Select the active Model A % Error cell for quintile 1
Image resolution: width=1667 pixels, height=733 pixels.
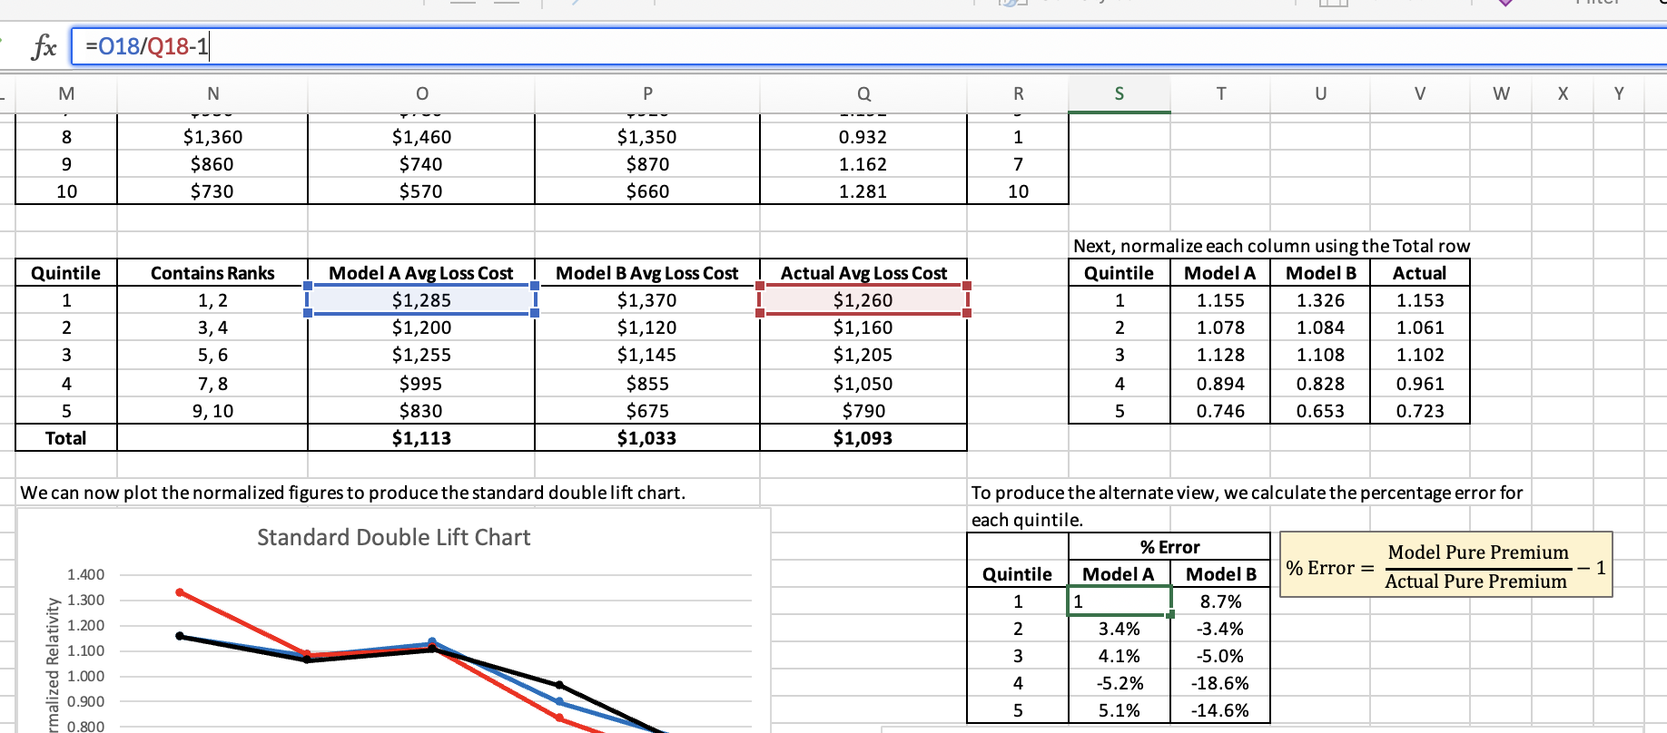point(1119,601)
